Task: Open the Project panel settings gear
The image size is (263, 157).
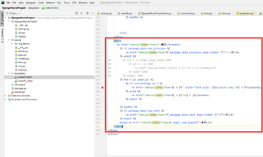Action: 87,13
